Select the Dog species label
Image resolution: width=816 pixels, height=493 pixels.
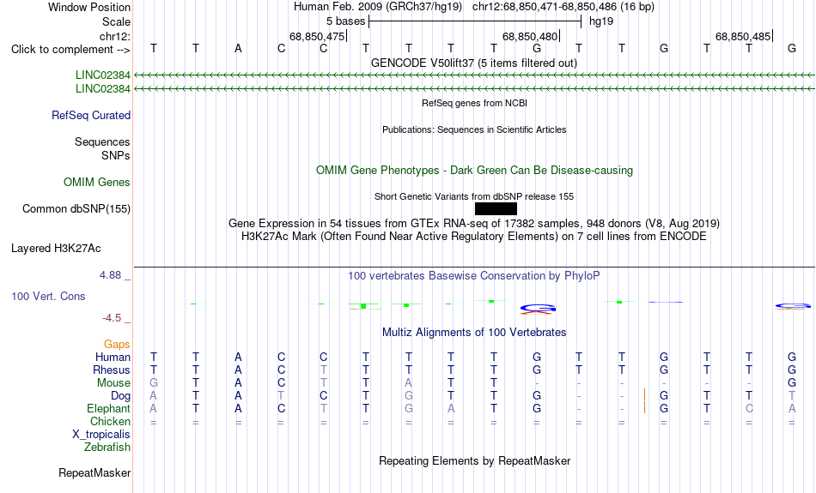[x=121, y=396]
